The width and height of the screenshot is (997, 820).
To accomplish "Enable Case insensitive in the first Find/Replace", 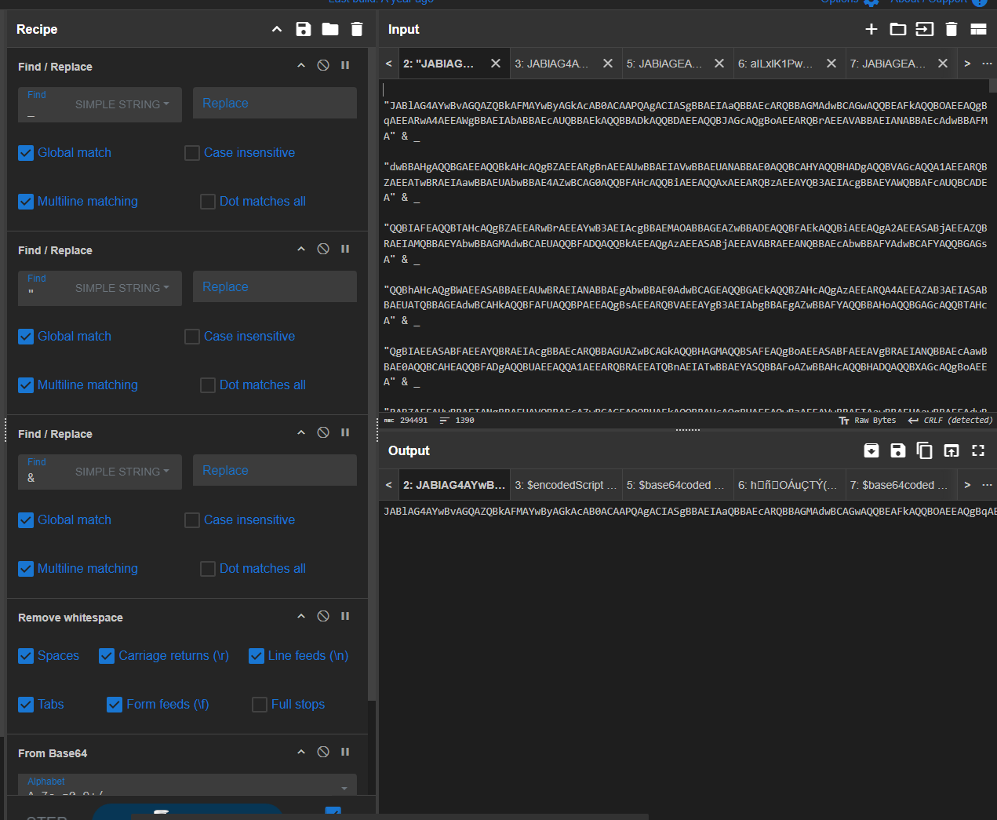I will pos(191,152).
